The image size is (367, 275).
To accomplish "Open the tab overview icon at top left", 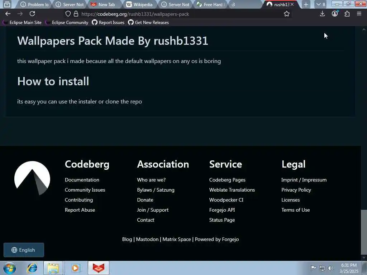I will 7,4.
